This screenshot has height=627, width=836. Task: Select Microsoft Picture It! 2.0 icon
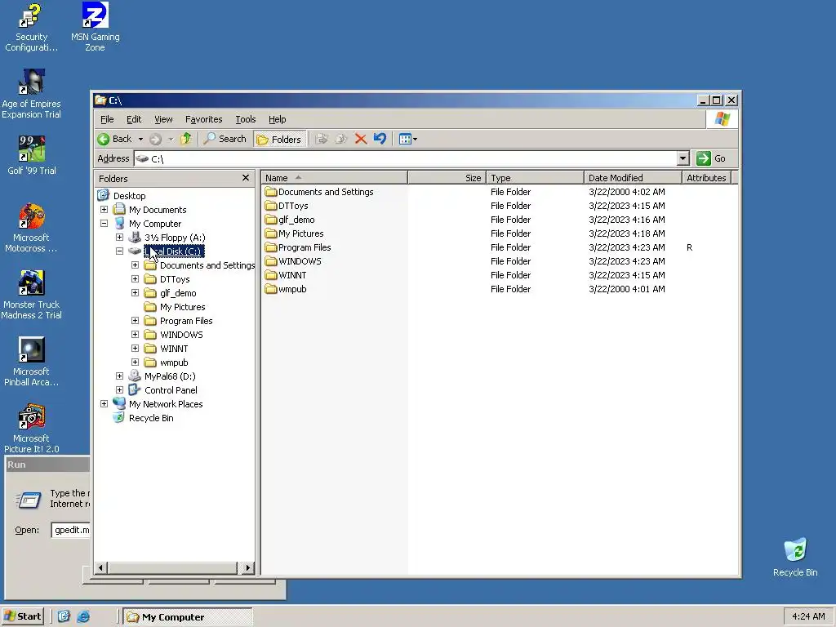pos(31,429)
